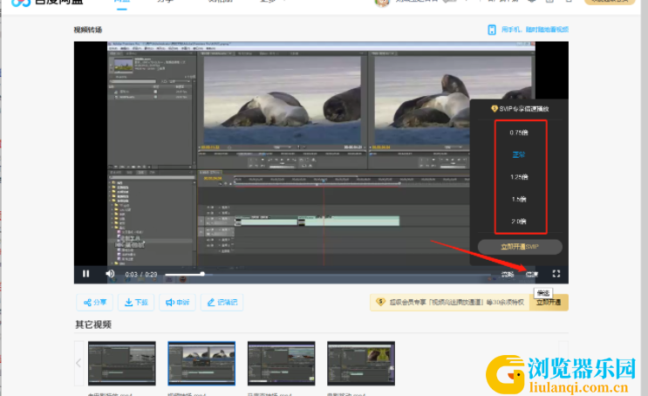
Task: Select 正常 normal playback speed
Action: [x=519, y=154]
